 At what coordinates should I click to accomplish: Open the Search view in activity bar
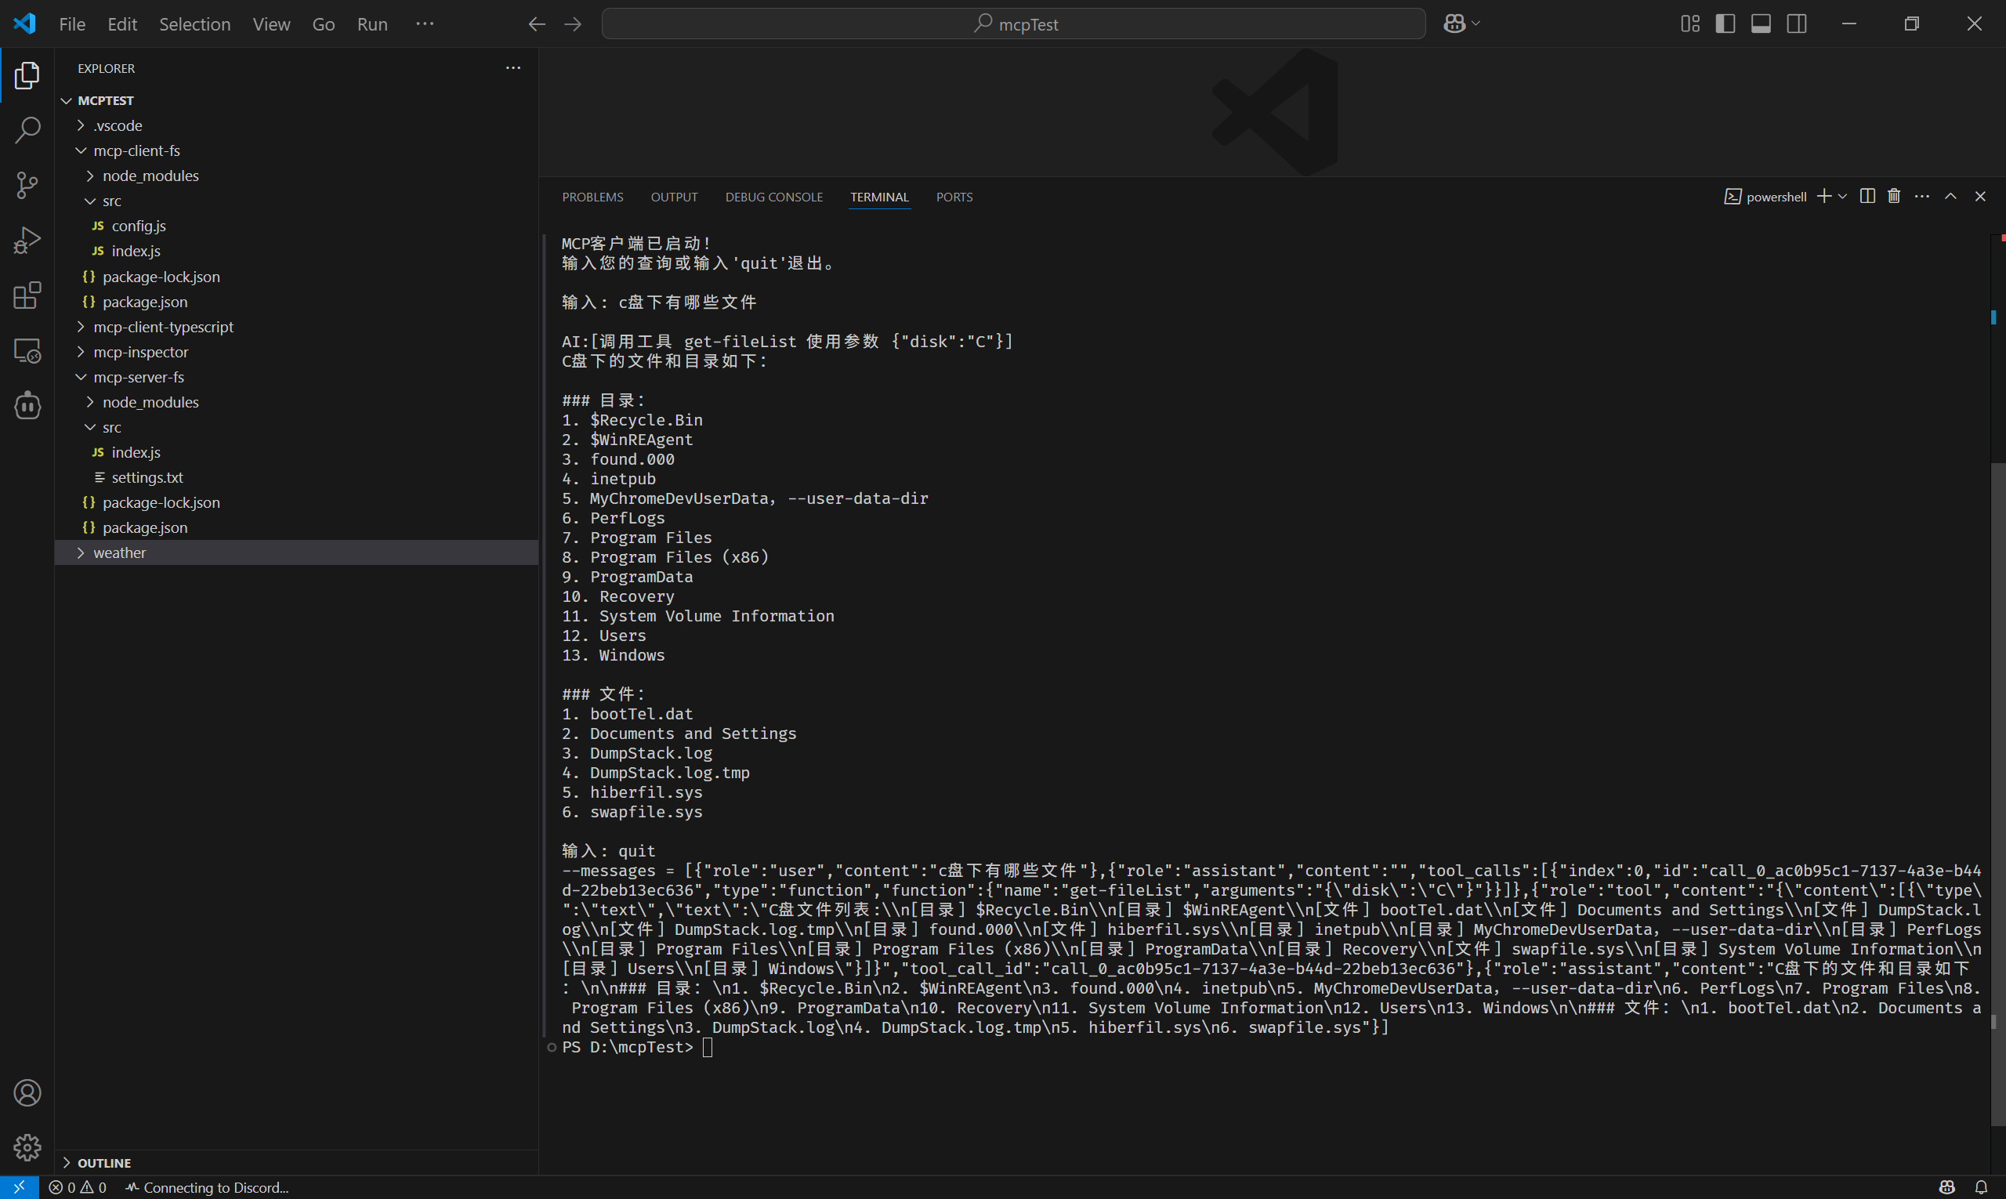click(27, 130)
